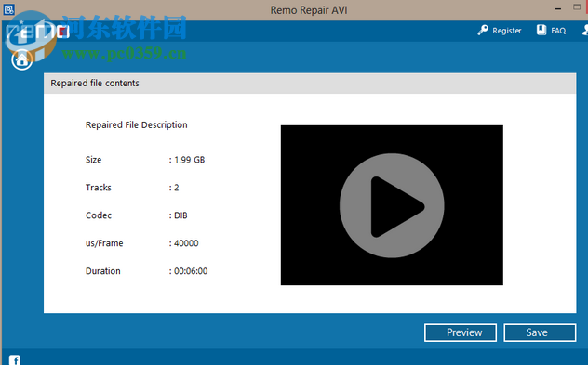Click the Home icon
588x365 pixels.
tap(21, 59)
